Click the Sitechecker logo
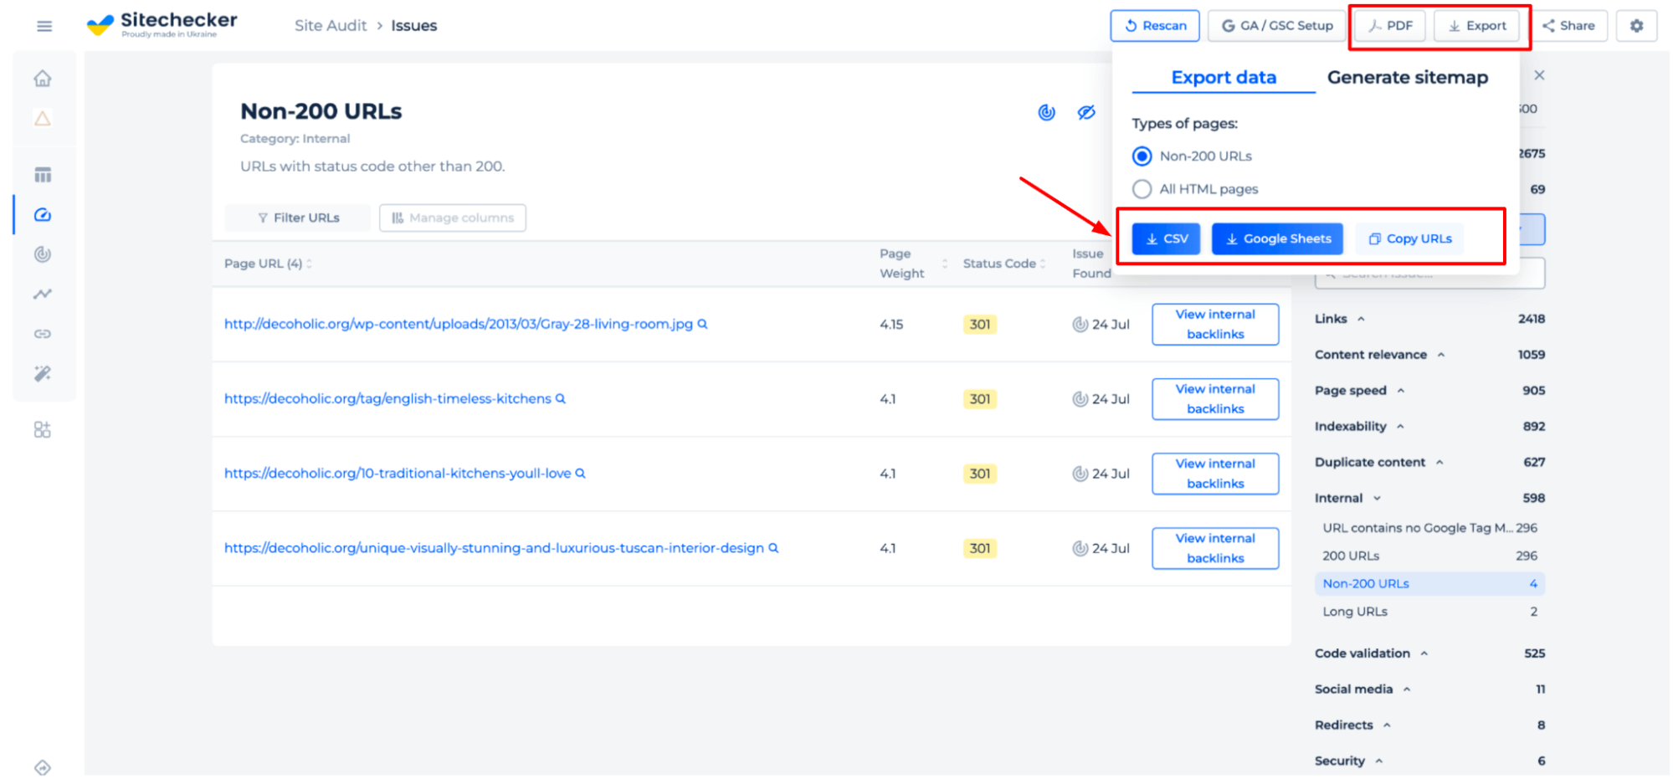The width and height of the screenshot is (1673, 779). pos(162,24)
